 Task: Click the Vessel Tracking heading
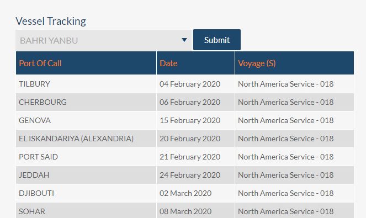51,21
